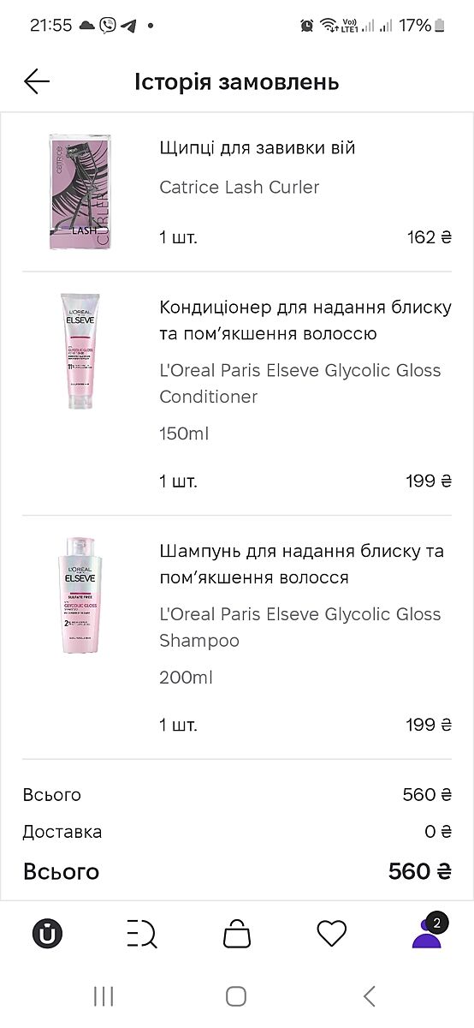Open the 'Щипці для завивки вій' product title

258,148
